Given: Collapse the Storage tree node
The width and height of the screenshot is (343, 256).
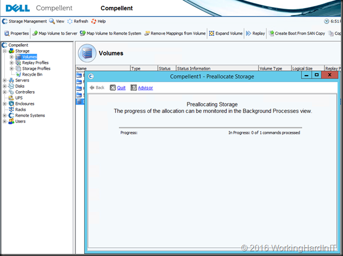Looking at the screenshot, I should [5, 51].
